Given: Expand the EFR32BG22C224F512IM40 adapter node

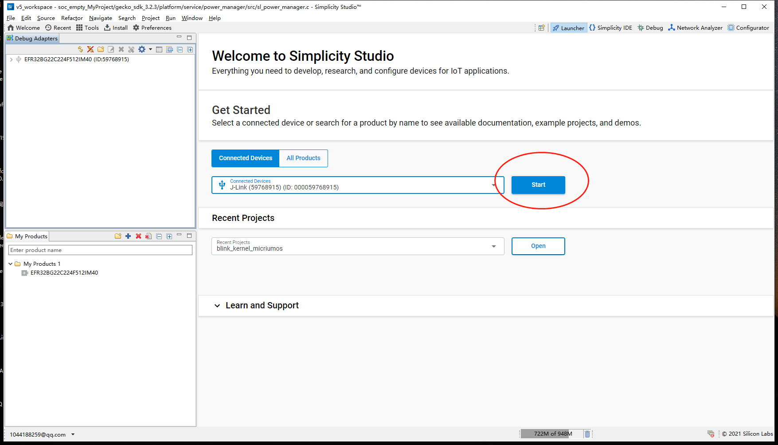Looking at the screenshot, I should tap(11, 59).
